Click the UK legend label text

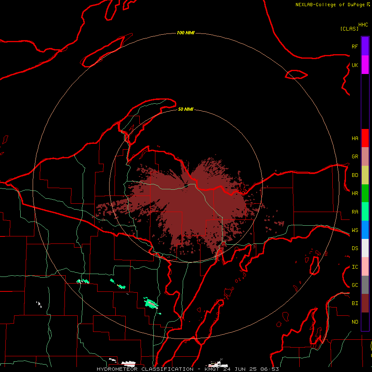[355, 65]
